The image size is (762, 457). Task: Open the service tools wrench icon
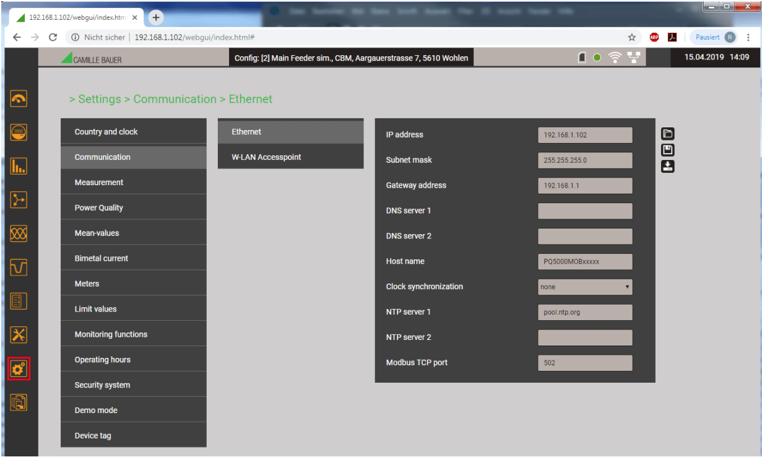pyautogui.click(x=19, y=334)
